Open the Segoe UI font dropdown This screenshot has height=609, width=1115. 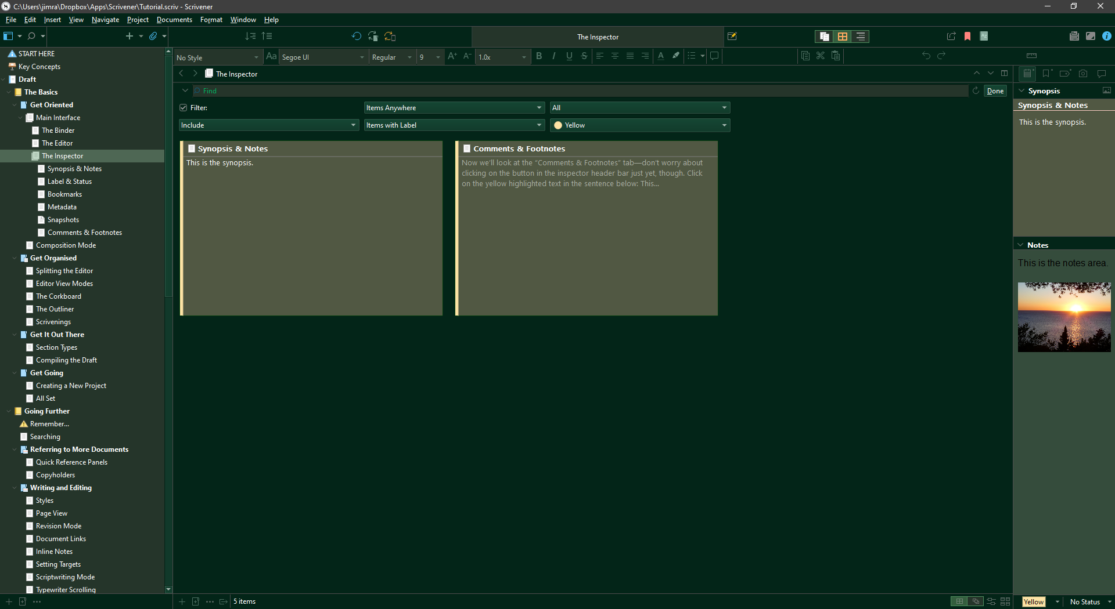point(323,57)
